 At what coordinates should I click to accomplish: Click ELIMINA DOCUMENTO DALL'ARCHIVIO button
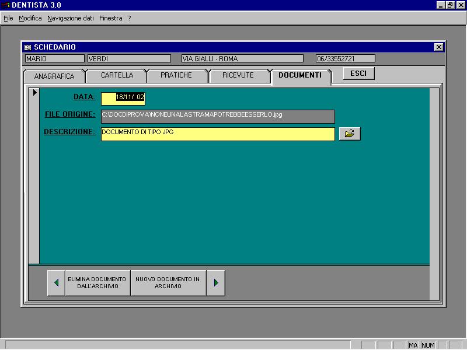(x=97, y=283)
